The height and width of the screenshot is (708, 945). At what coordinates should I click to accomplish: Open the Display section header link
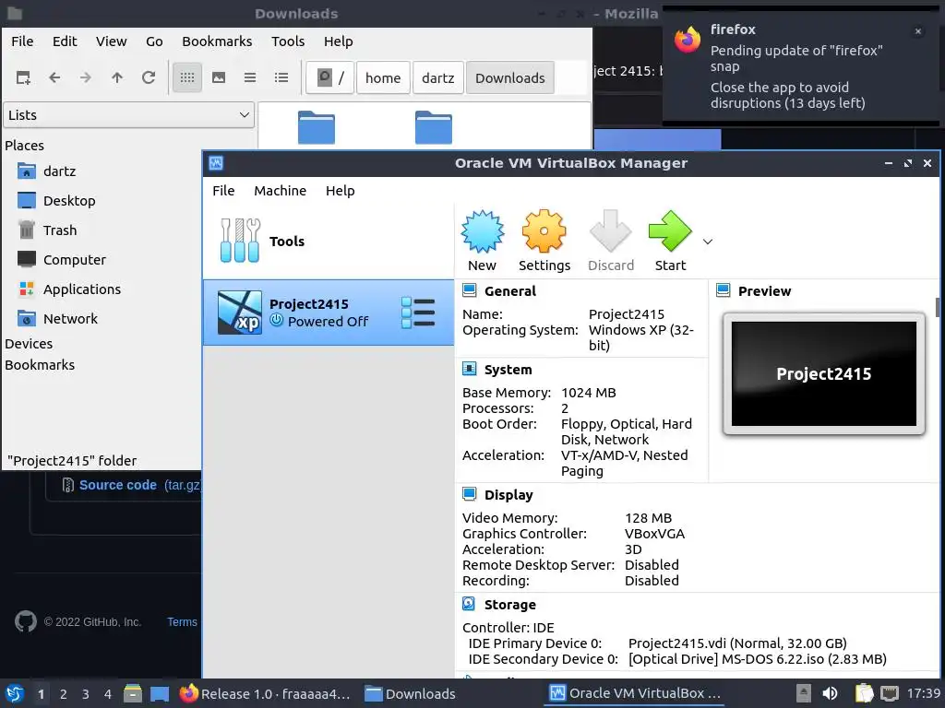click(508, 495)
